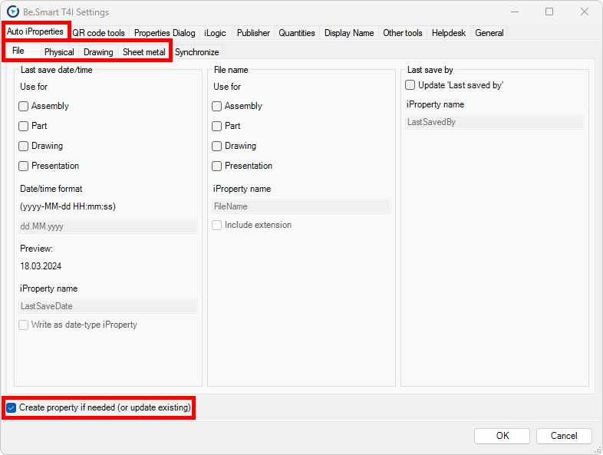Enable Assembly under Last save date/time
The image size is (603, 455).
click(24, 107)
